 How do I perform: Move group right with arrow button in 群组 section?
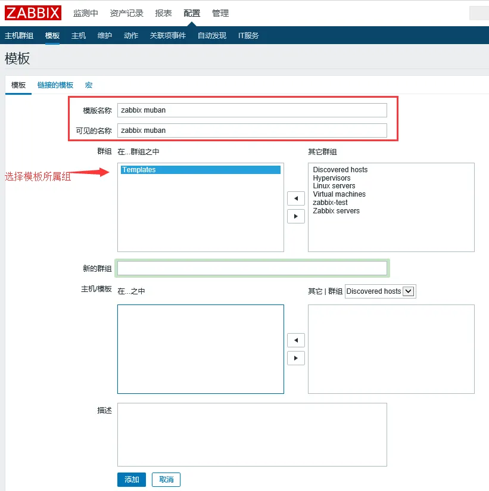[296, 216]
